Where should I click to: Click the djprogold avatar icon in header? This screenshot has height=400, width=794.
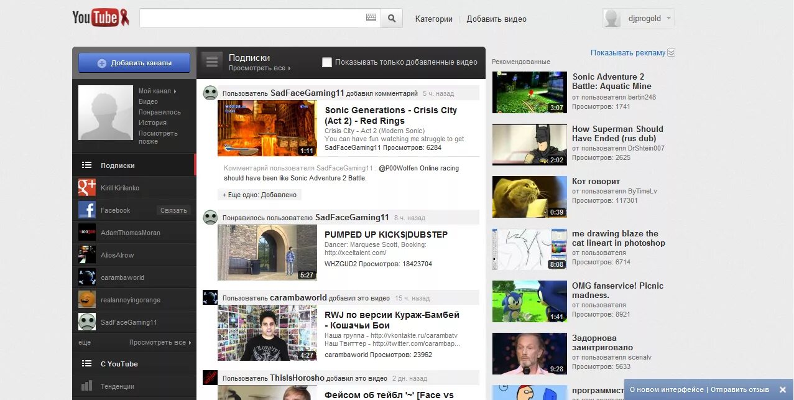(612, 19)
